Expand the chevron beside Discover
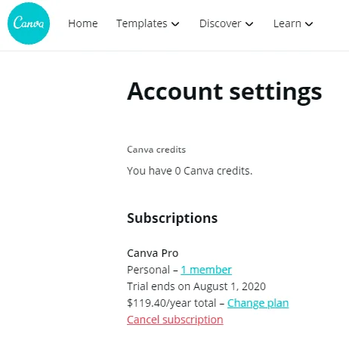The image size is (349, 337). click(x=249, y=24)
